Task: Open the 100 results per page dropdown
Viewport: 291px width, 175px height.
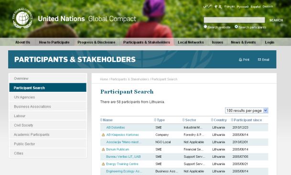Action: pyautogui.click(x=247, y=110)
